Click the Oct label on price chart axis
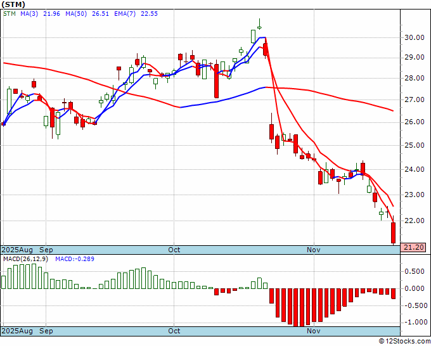 point(174,250)
